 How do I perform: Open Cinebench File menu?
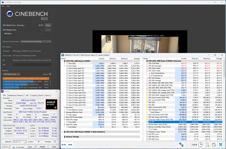[x=3, y=6]
